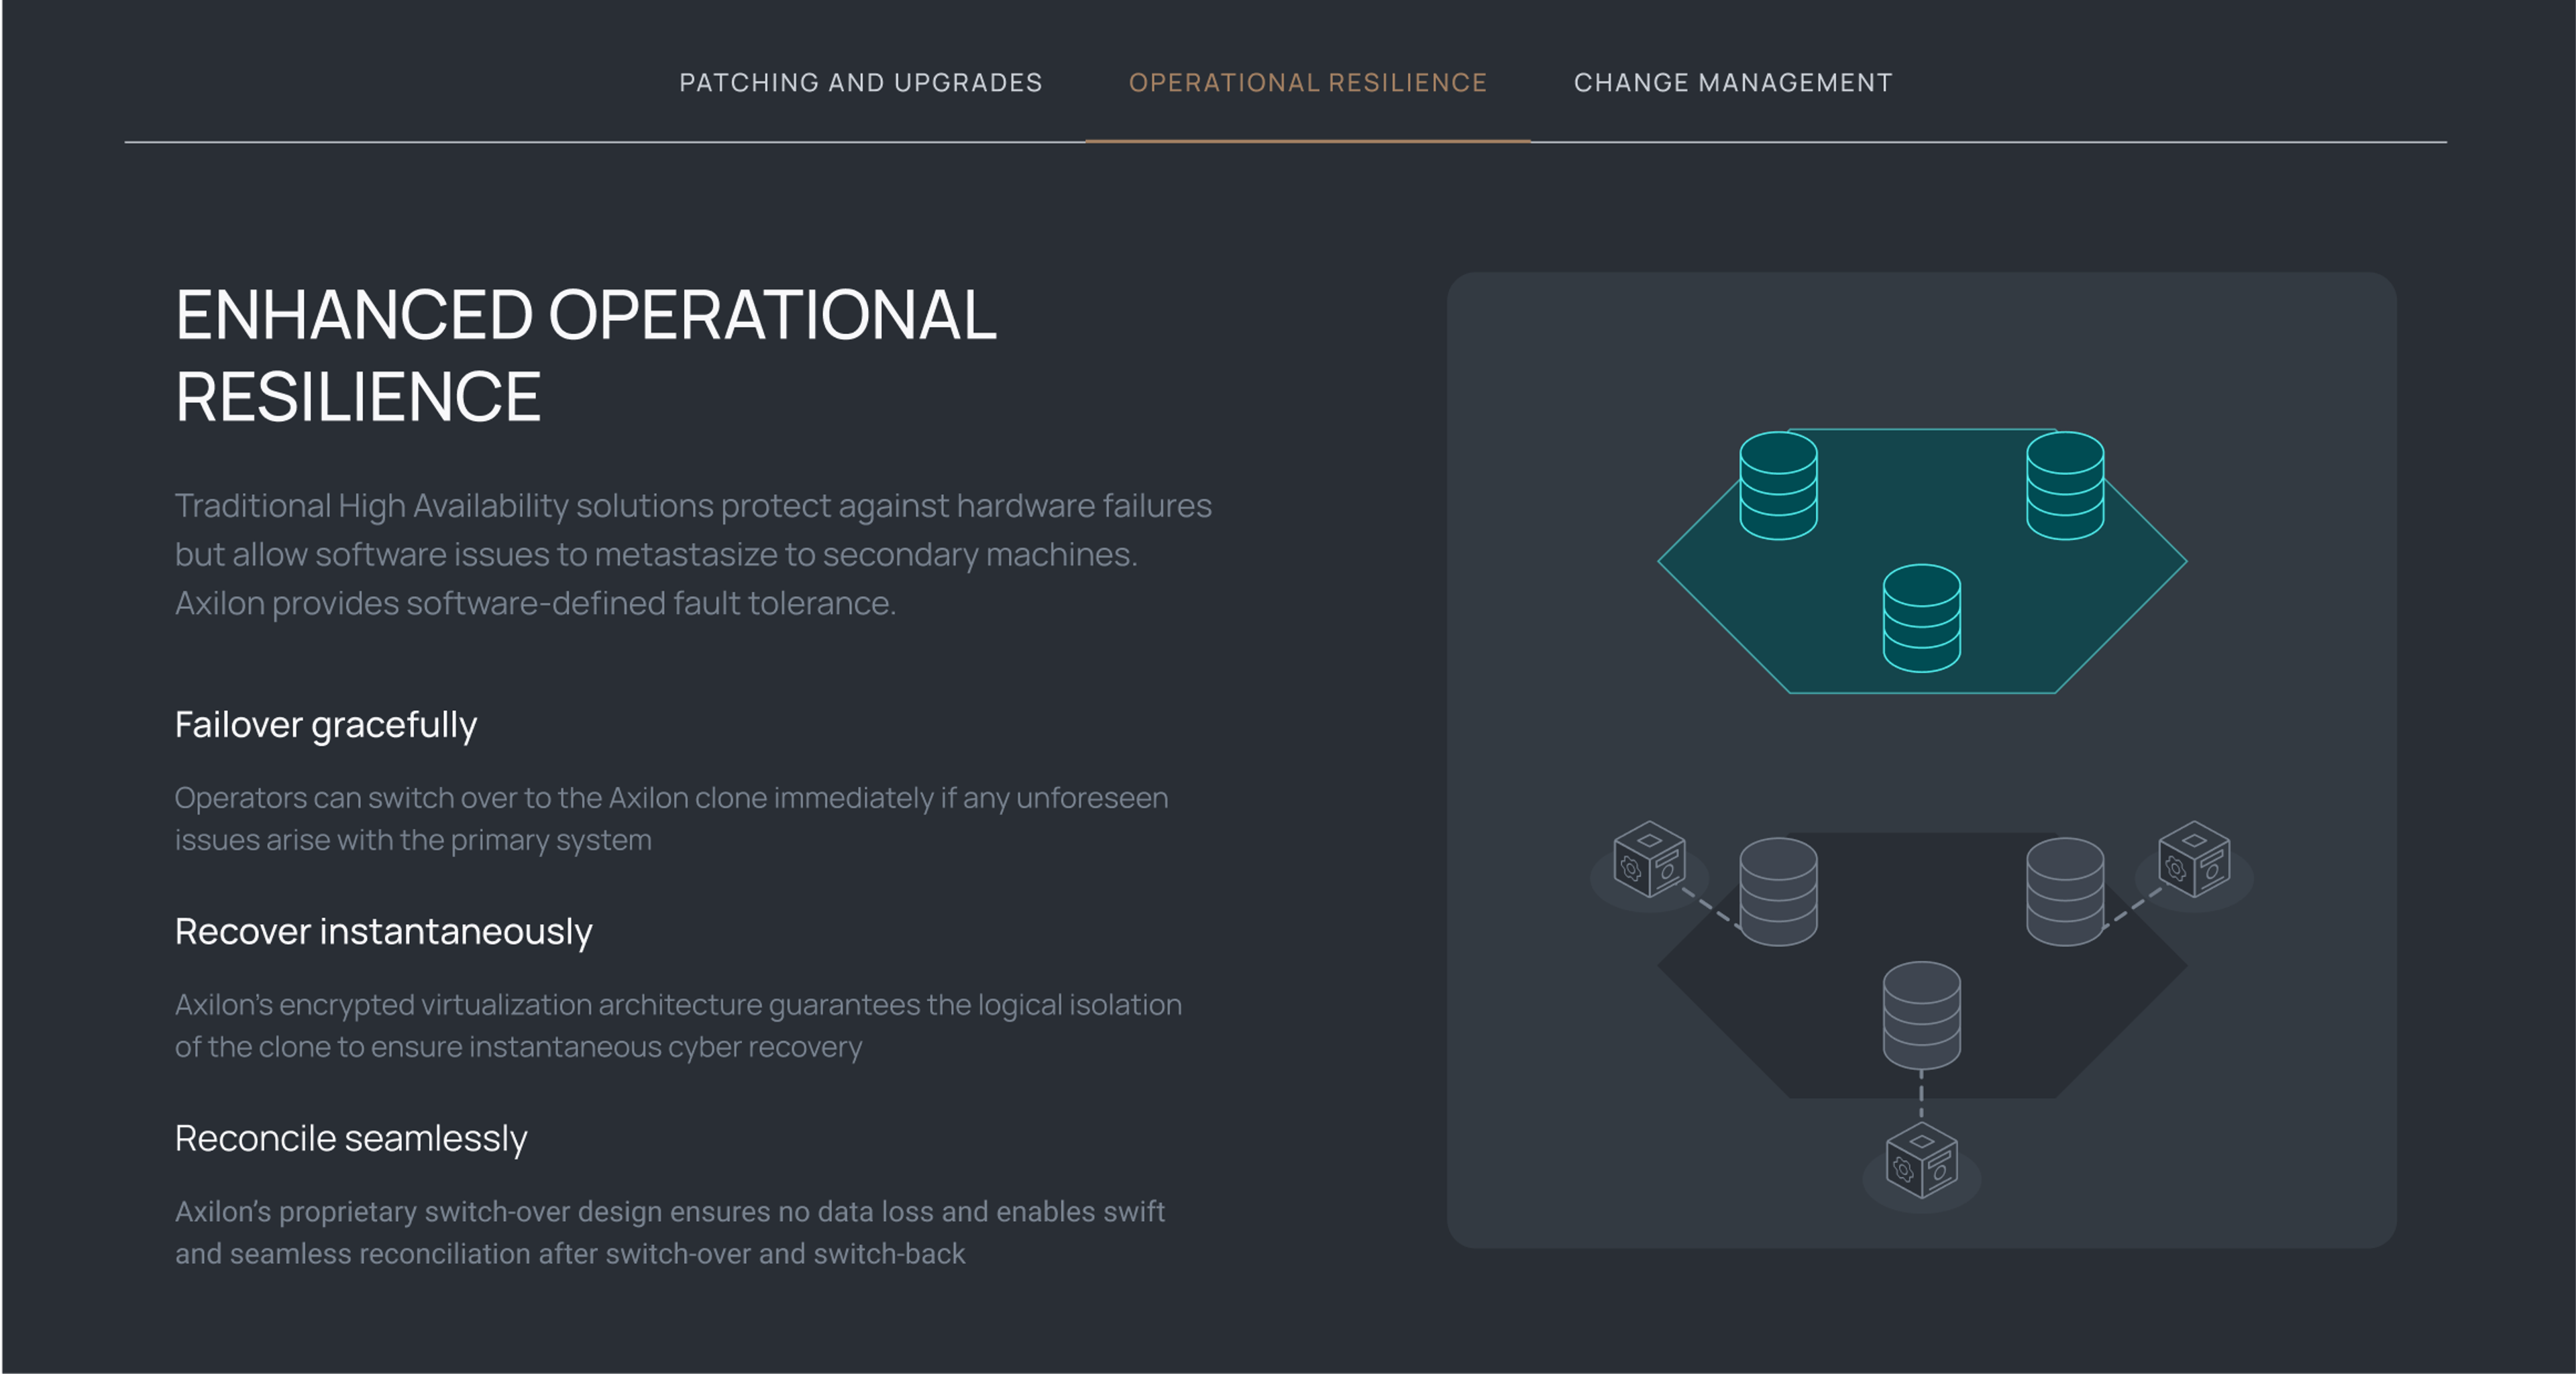Click the right gear cube icon
The image size is (2576, 1374).
pos(2194,860)
